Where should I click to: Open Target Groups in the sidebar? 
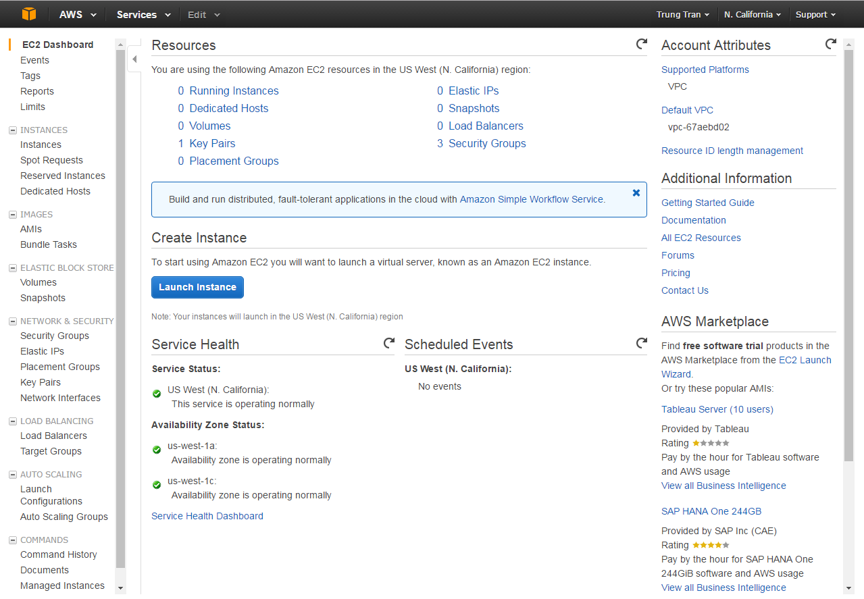point(51,451)
